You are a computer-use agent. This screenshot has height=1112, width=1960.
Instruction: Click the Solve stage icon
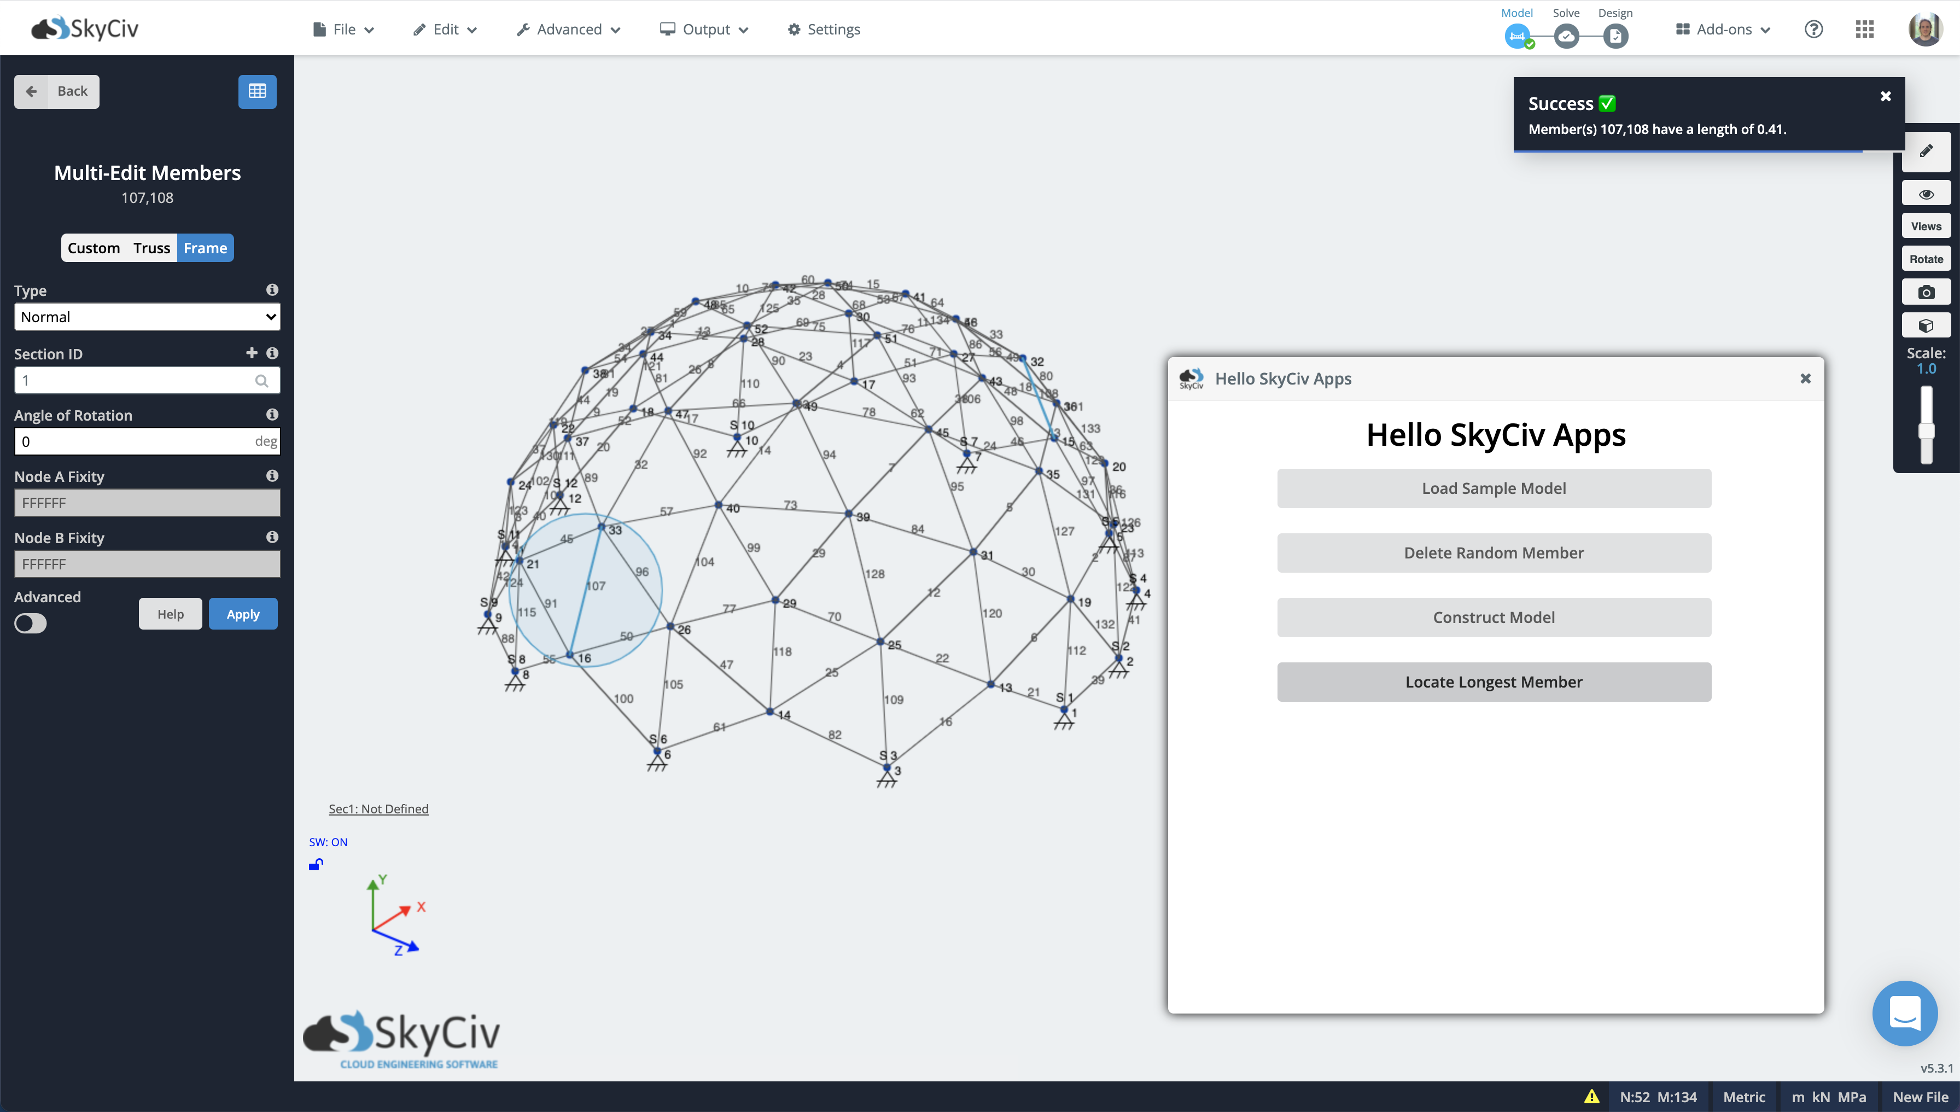[1566, 36]
